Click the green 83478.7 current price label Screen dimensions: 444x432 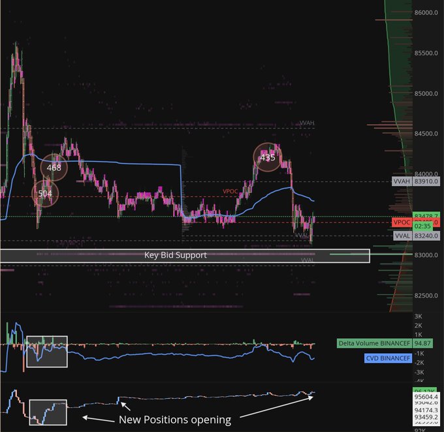[x=426, y=215]
